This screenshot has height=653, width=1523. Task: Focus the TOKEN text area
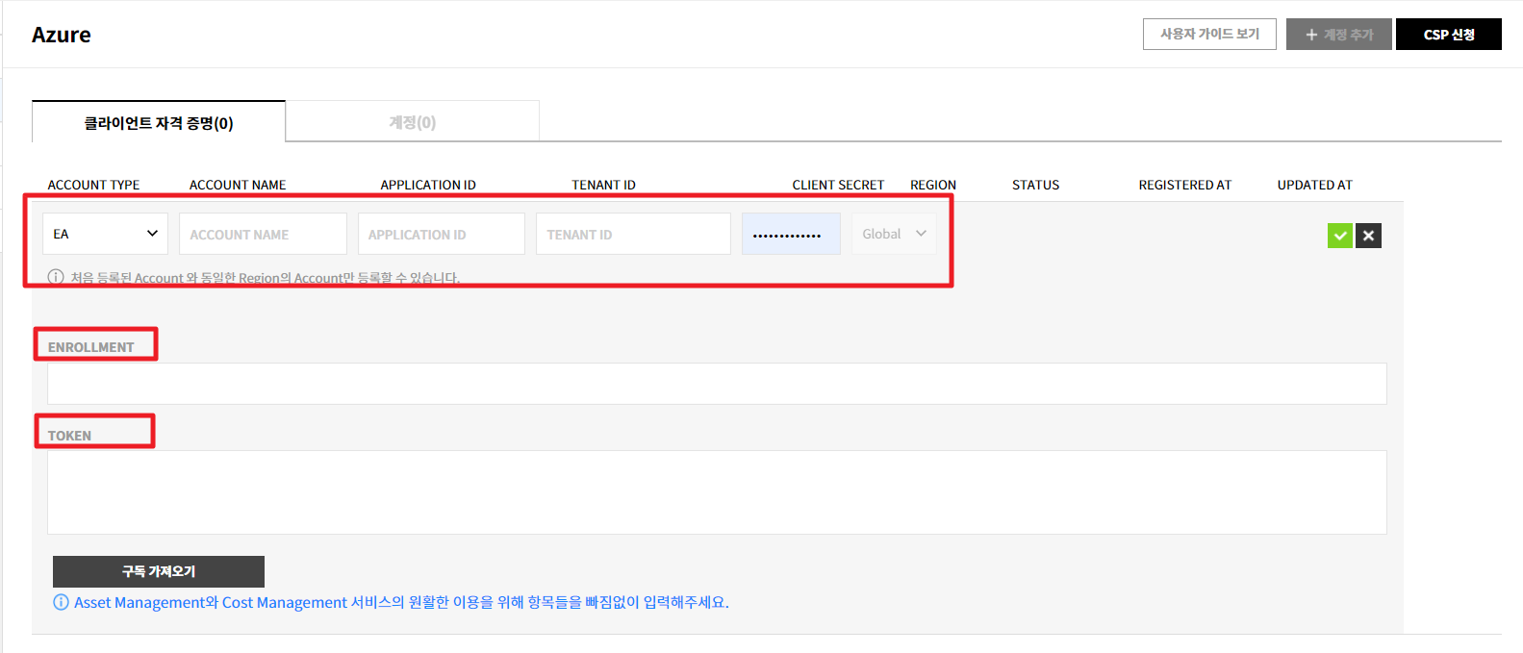(x=717, y=492)
